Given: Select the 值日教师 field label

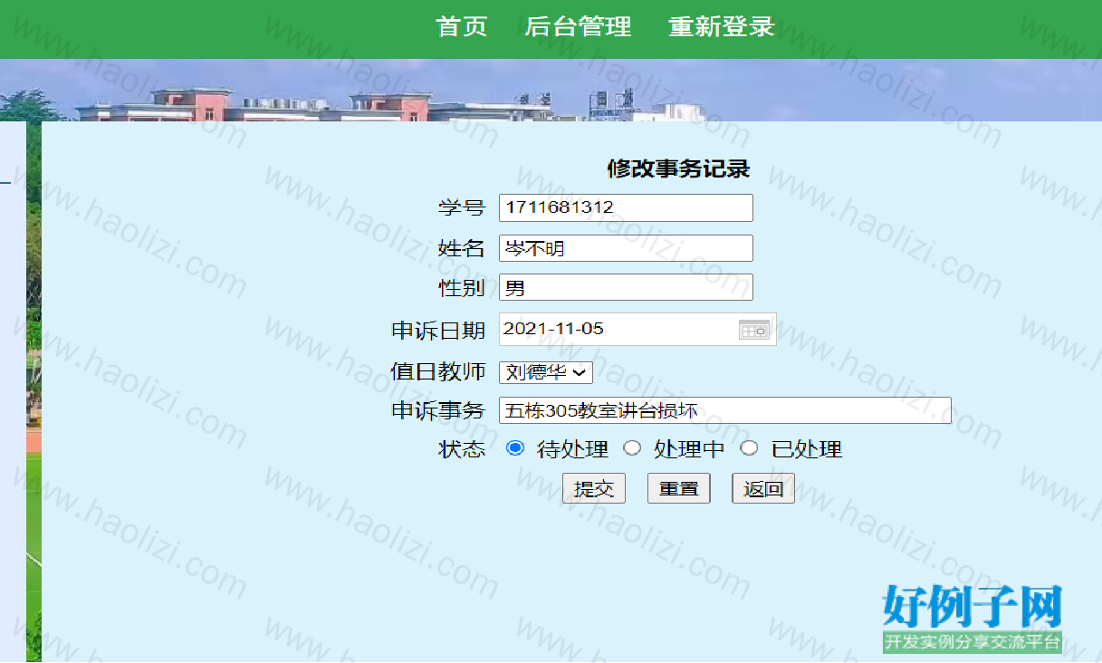Looking at the screenshot, I should point(438,371).
